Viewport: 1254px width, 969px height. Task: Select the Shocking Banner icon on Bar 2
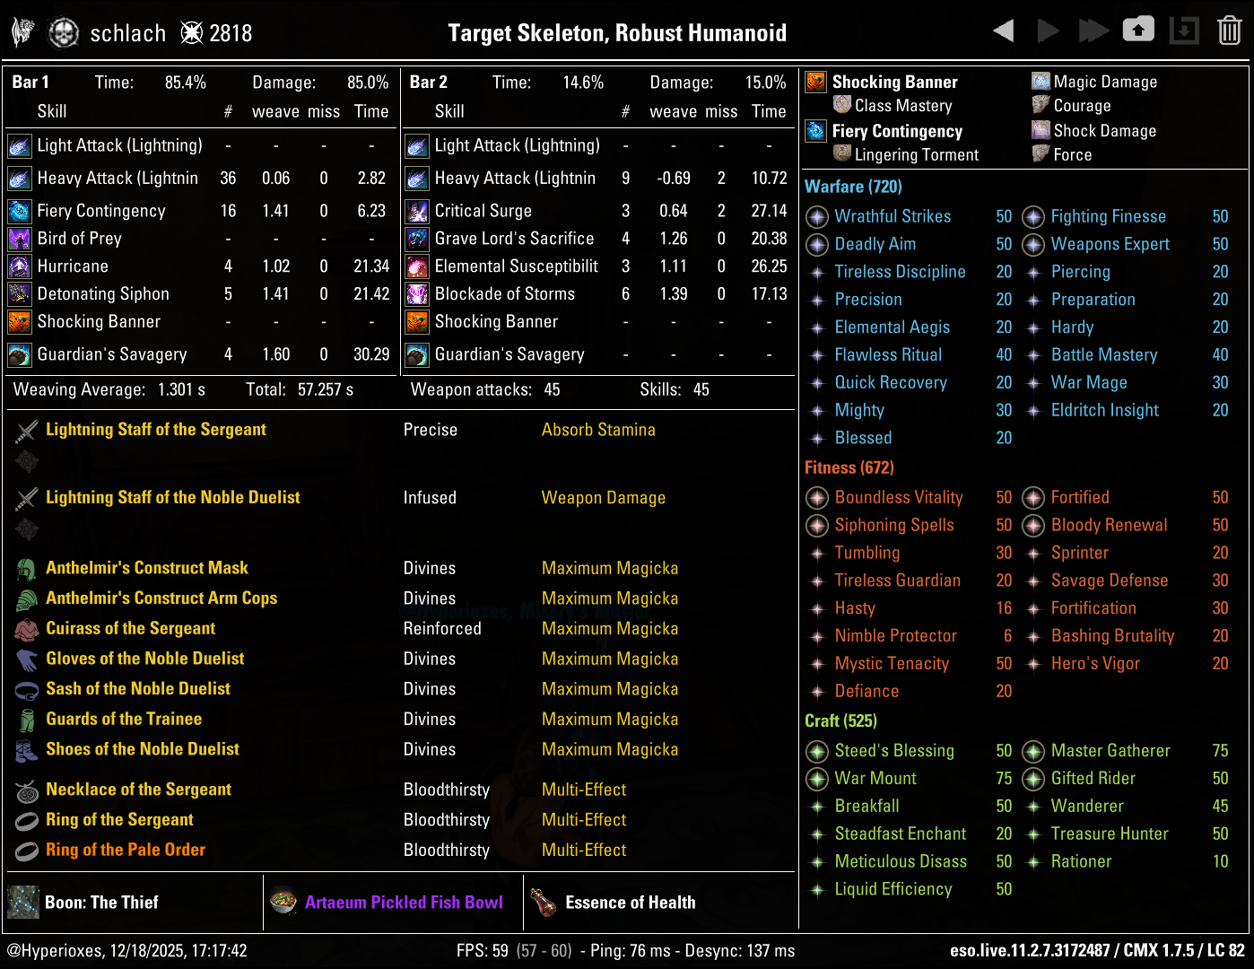point(416,321)
